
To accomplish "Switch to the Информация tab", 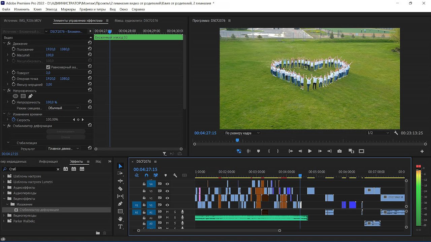I will point(48,162).
